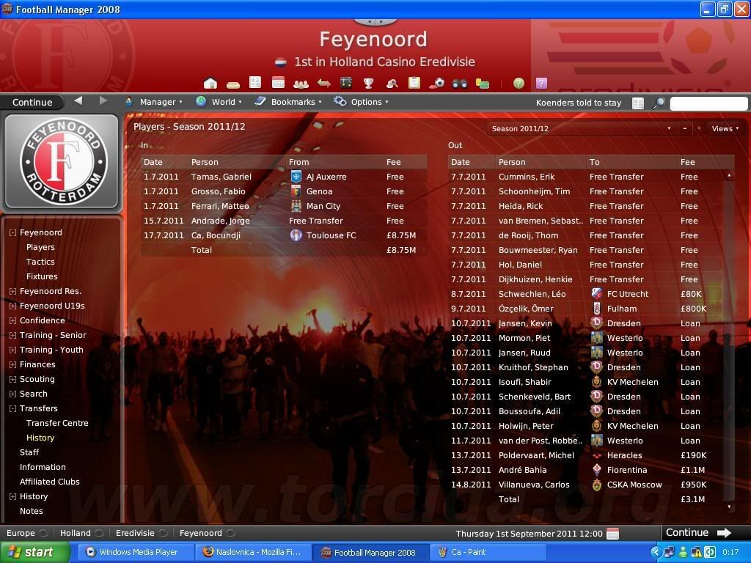Go back with the left arrow
Image resolution: width=751 pixels, height=563 pixels.
[78, 100]
